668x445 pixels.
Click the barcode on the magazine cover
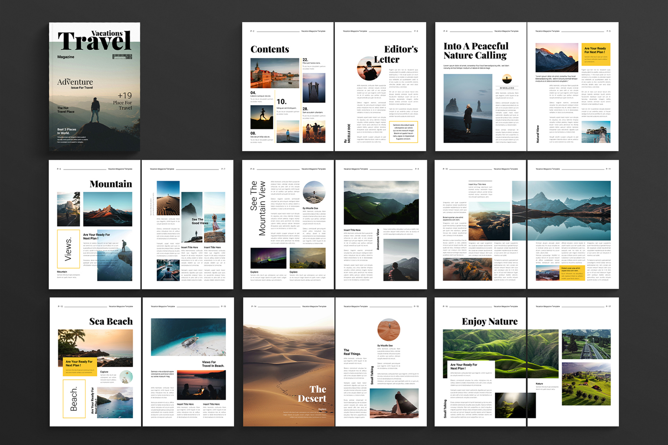click(122, 57)
